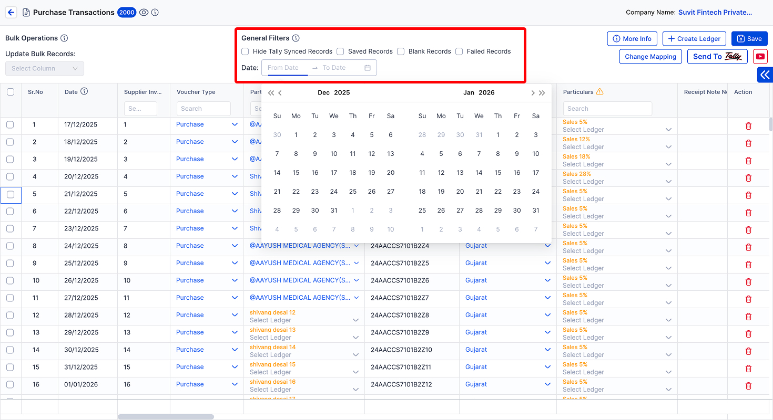The height and width of the screenshot is (420, 773).
Task: Open the Select Column dropdown
Action: 45,68
